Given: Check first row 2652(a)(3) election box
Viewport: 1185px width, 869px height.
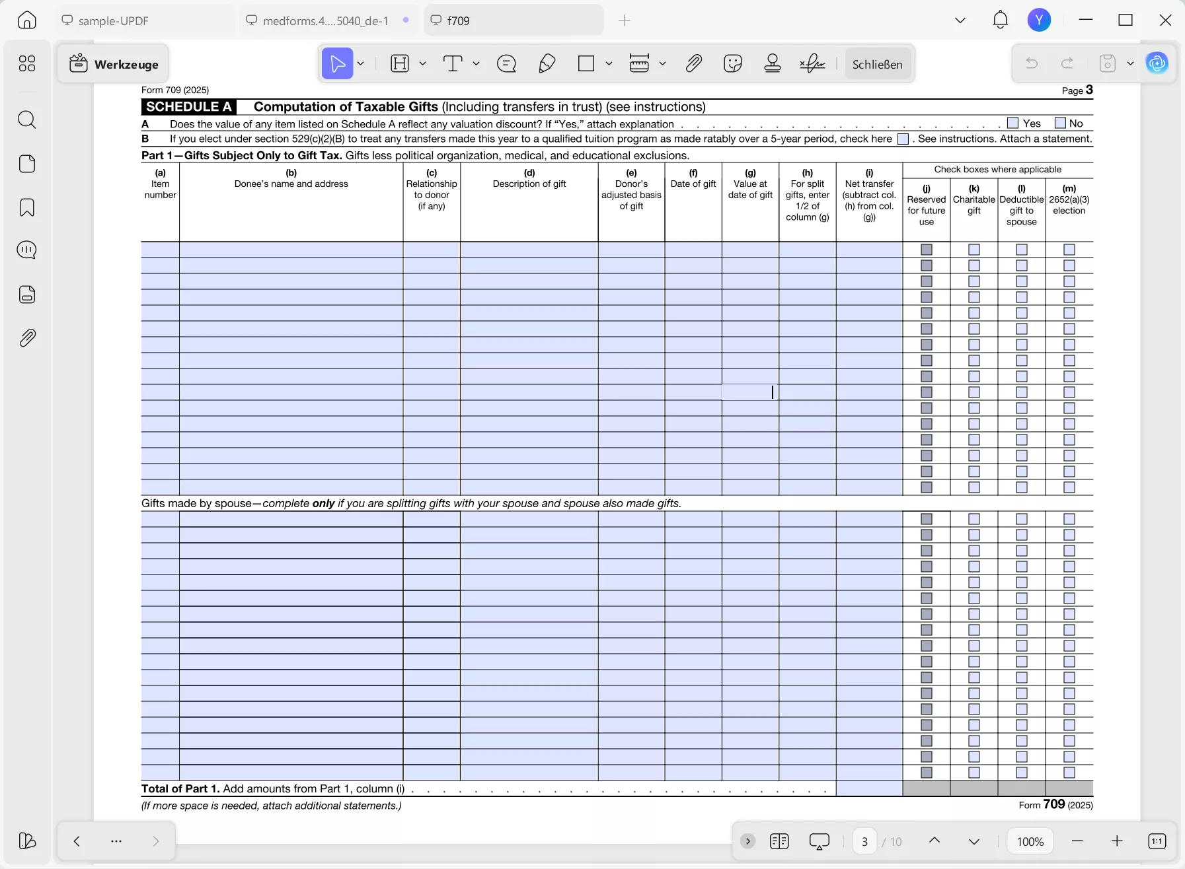Looking at the screenshot, I should [1069, 250].
